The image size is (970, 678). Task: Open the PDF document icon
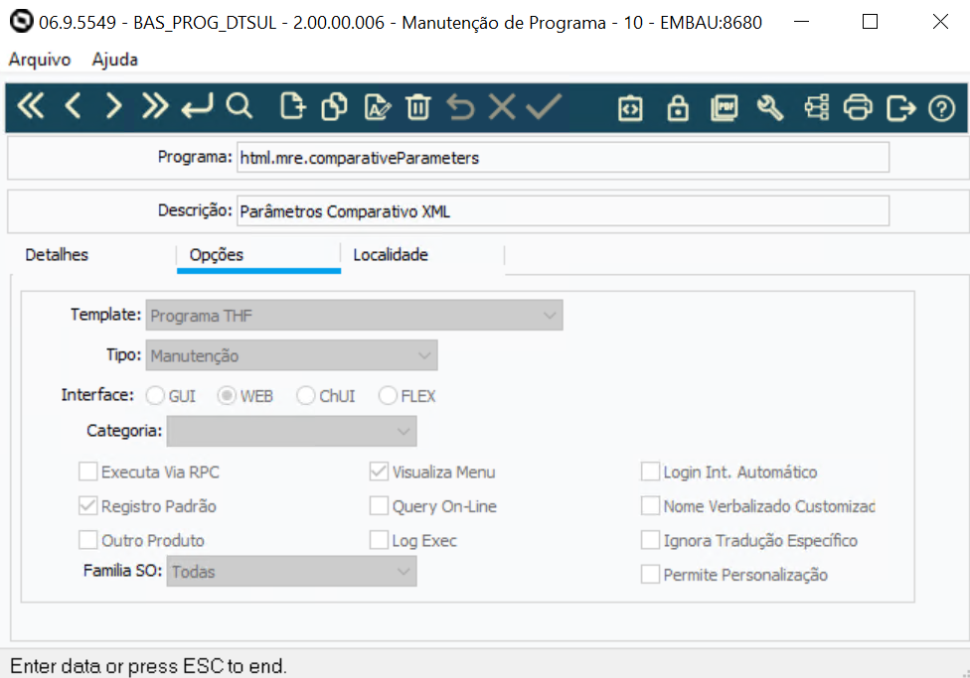point(725,108)
